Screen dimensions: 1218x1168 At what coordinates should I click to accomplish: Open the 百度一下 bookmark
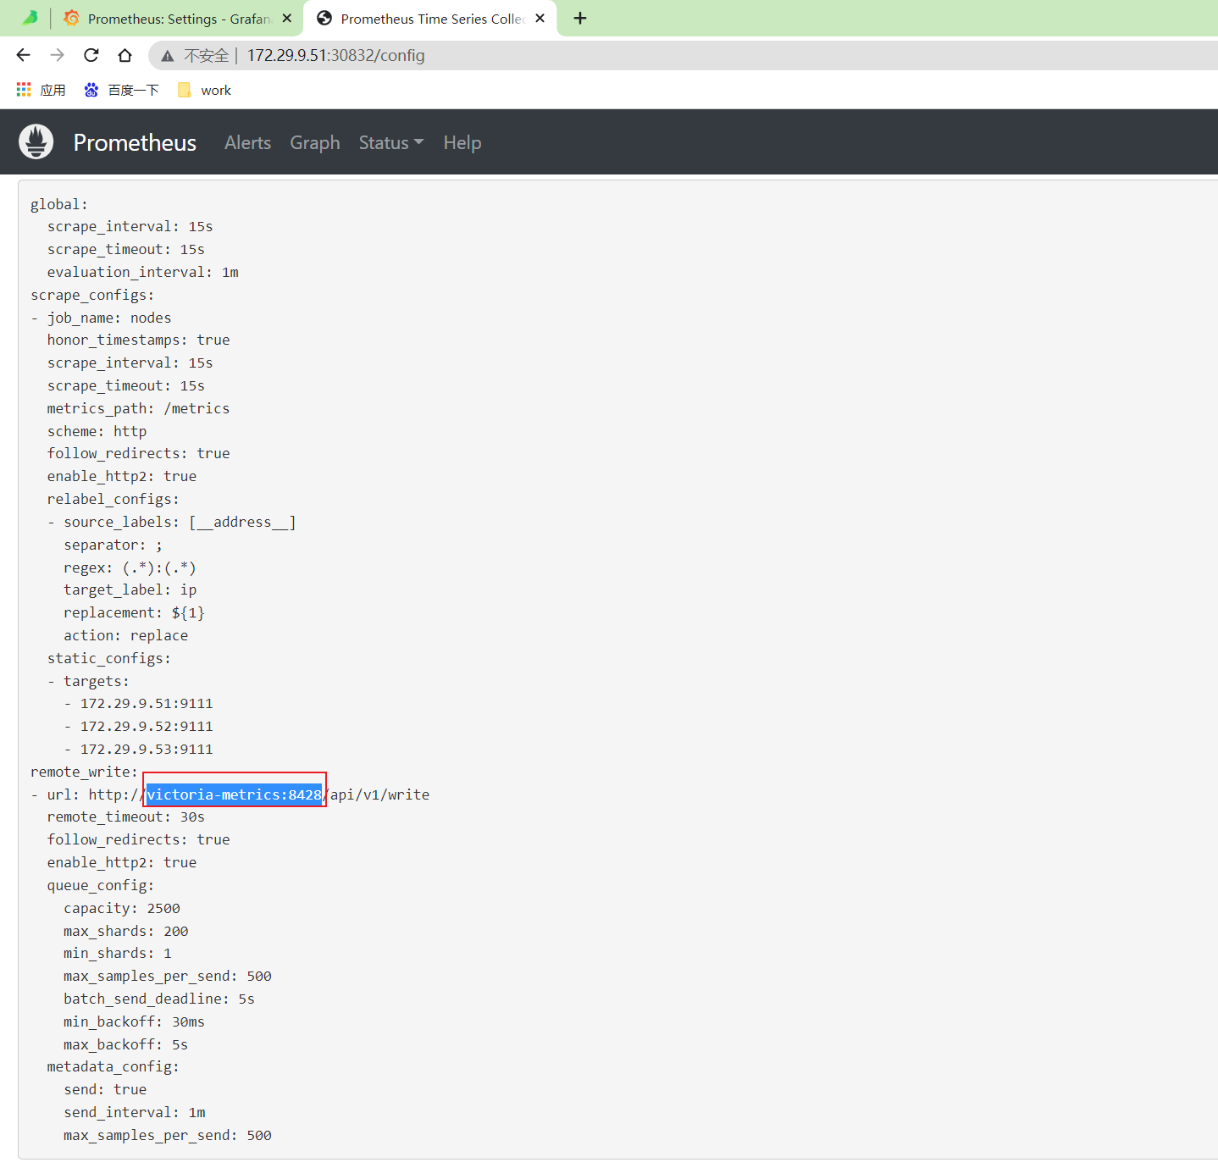click(121, 90)
